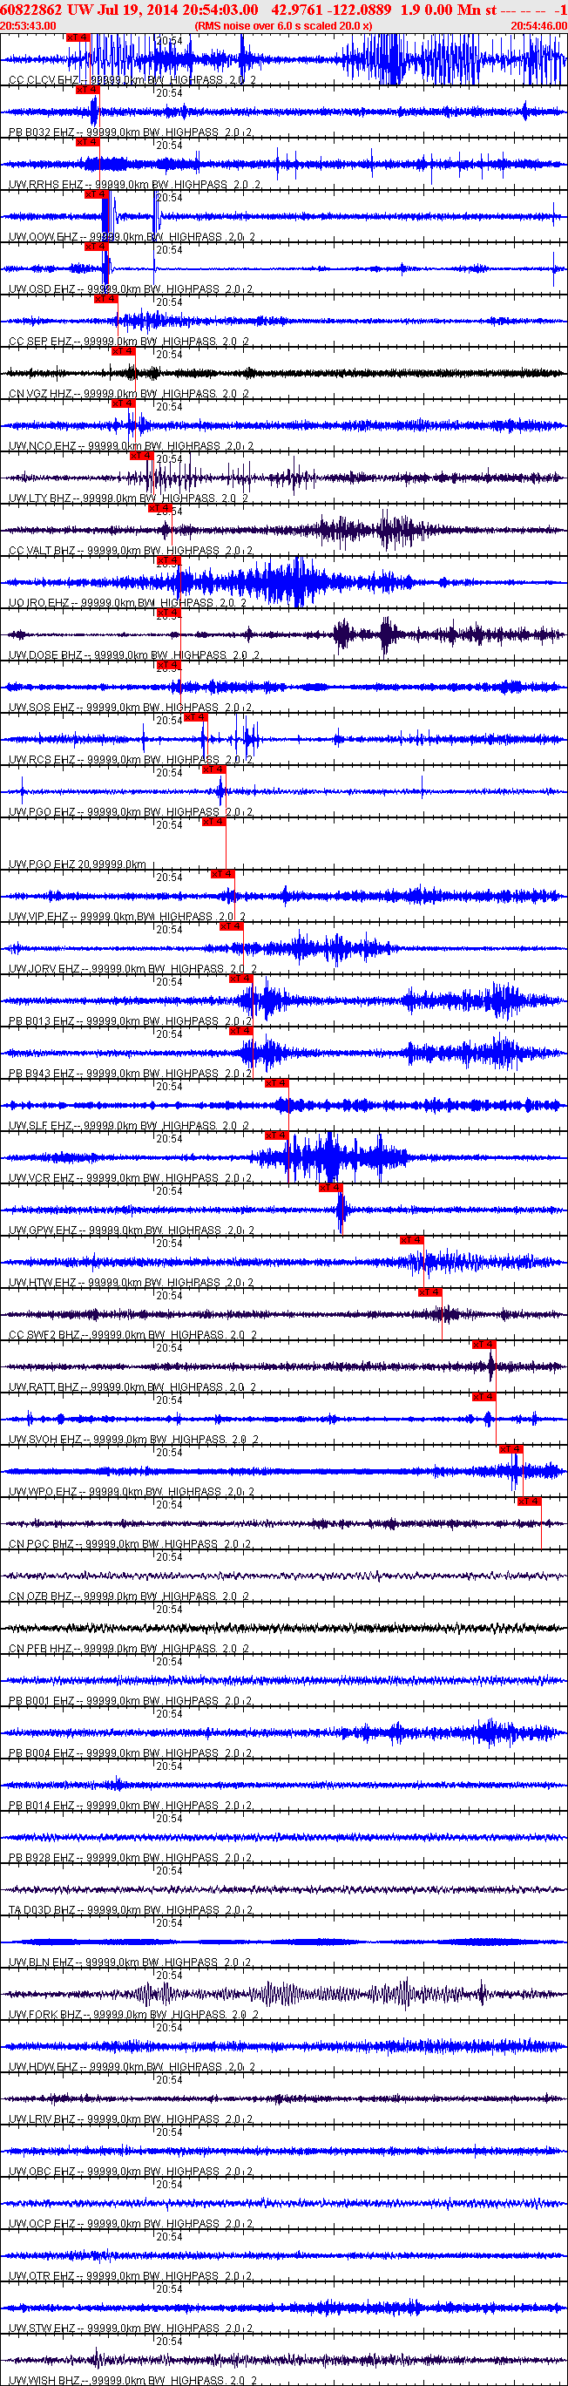Click the PB.B004 EHZ waveform trace
Viewport: 568px width, 2386px height.
(x=283, y=1732)
